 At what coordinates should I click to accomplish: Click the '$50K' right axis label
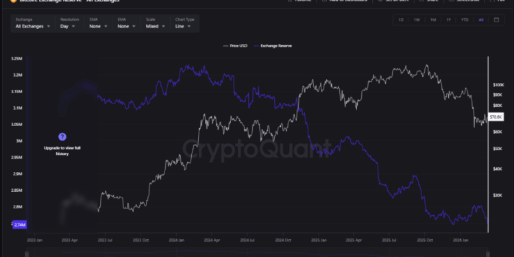(x=497, y=149)
